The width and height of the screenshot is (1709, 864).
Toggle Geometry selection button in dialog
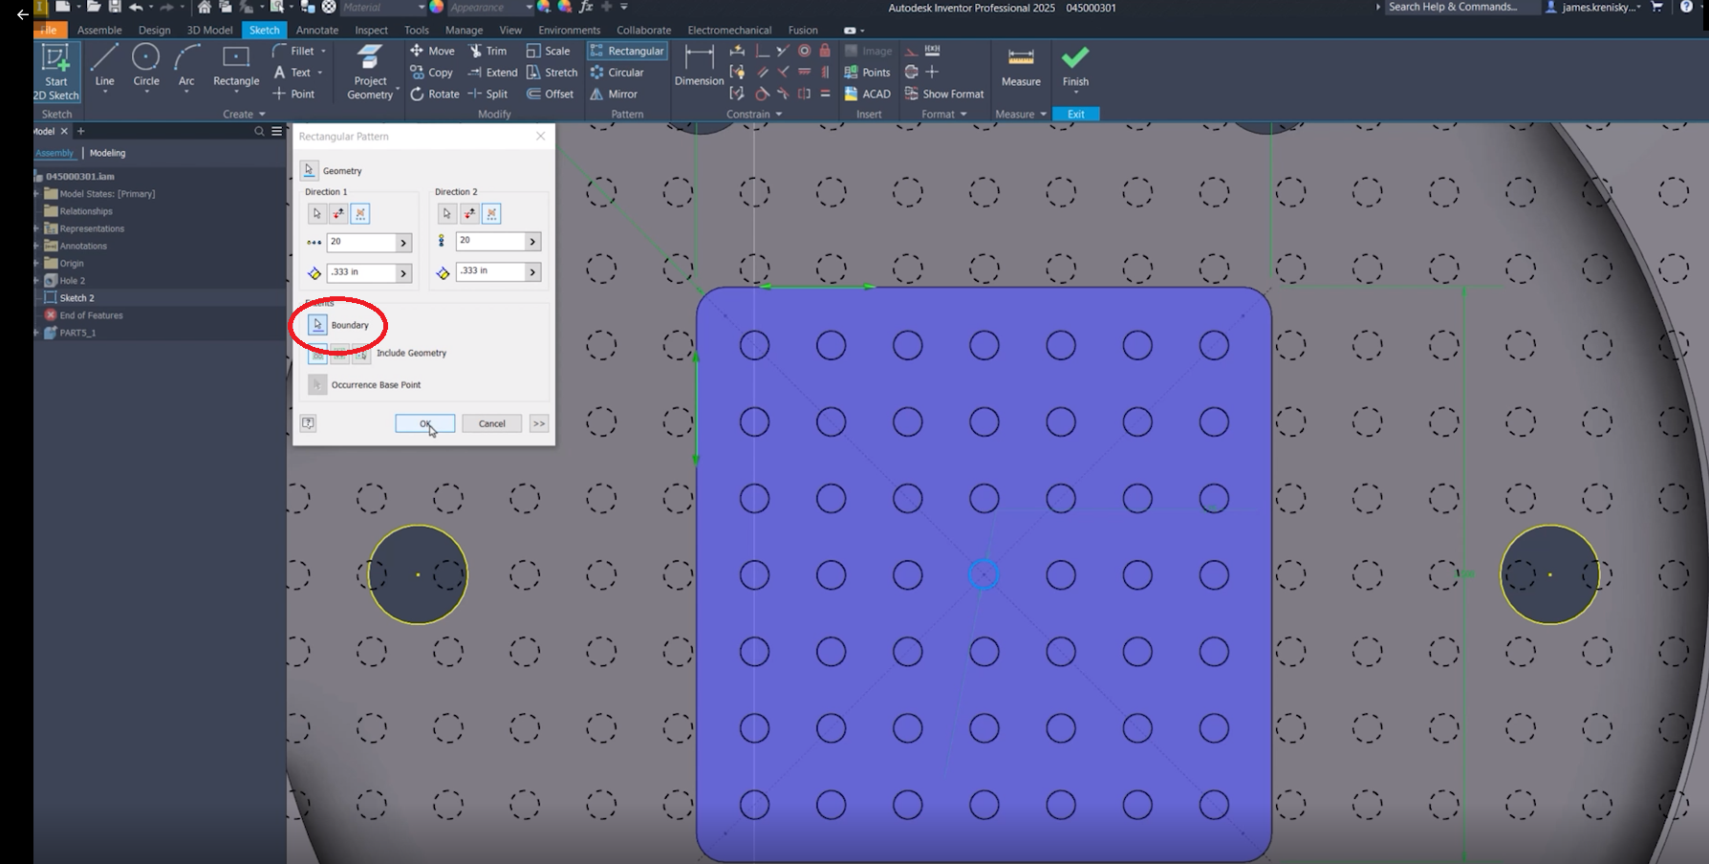tap(309, 170)
